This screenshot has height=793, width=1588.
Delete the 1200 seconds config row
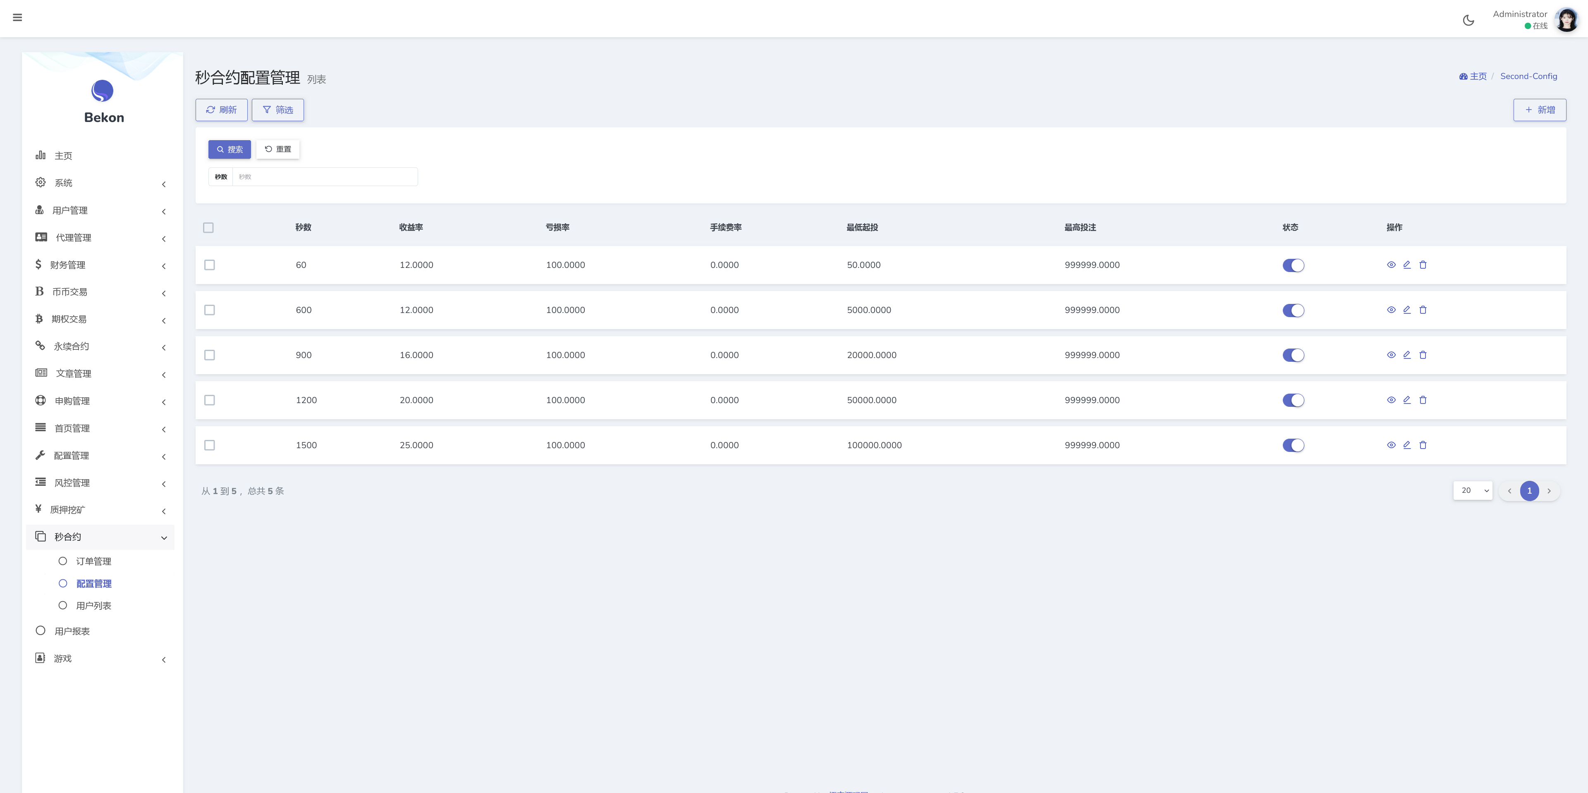1423,400
